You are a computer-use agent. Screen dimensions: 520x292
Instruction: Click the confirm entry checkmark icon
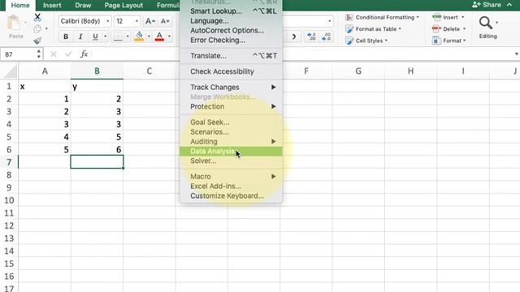click(68, 54)
